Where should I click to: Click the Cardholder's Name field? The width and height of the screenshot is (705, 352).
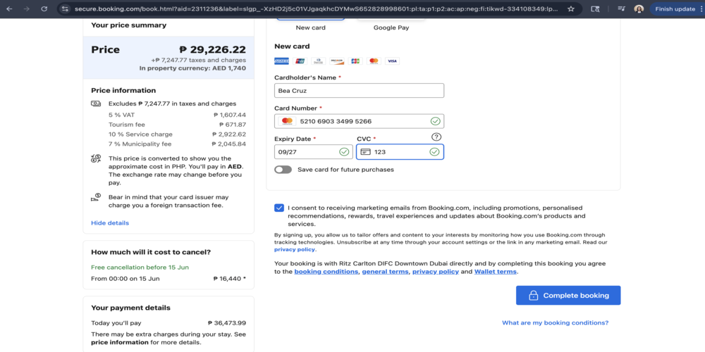[360, 91]
